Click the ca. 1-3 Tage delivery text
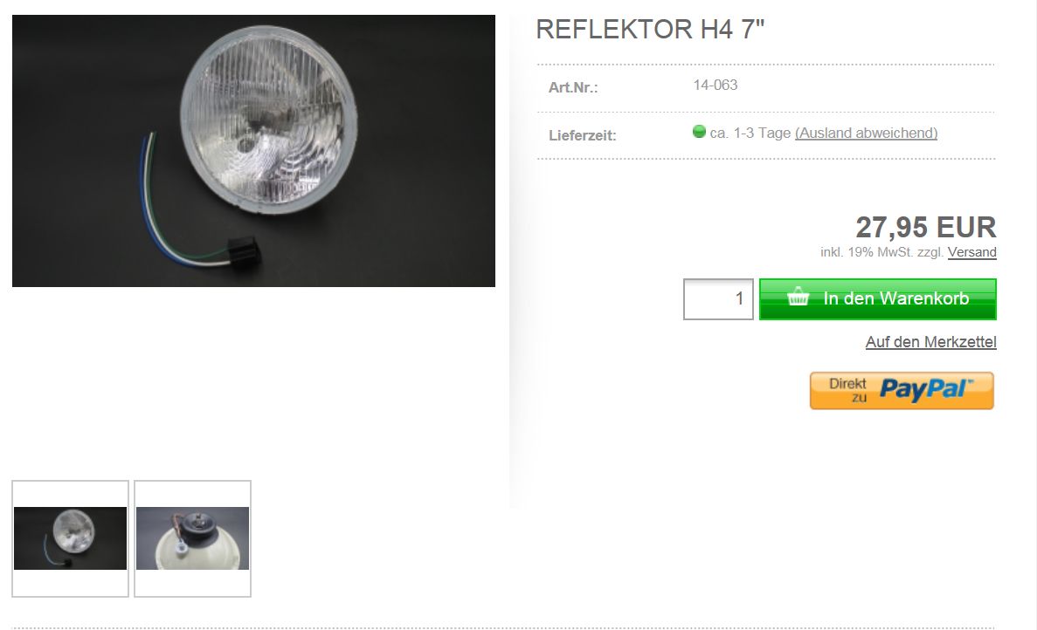This screenshot has width=1037, height=630. (750, 133)
